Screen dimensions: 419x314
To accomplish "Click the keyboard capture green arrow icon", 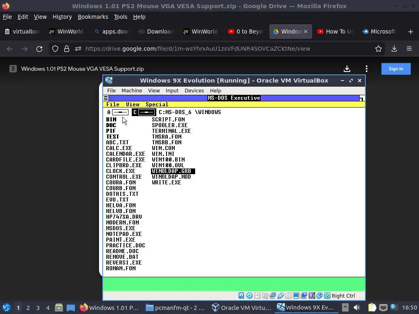I will pos(327,295).
